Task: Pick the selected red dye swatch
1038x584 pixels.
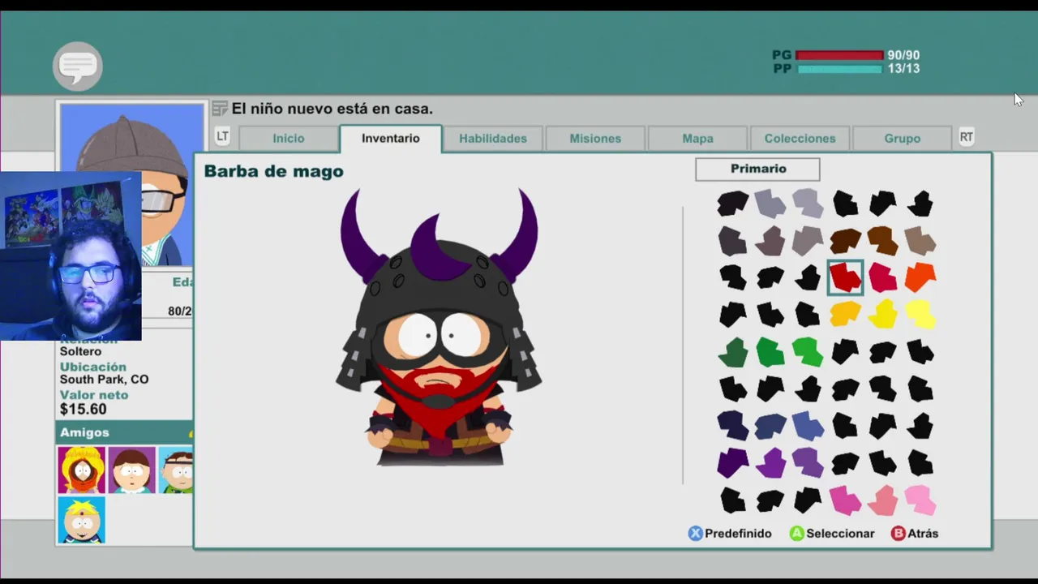Action: point(845,277)
